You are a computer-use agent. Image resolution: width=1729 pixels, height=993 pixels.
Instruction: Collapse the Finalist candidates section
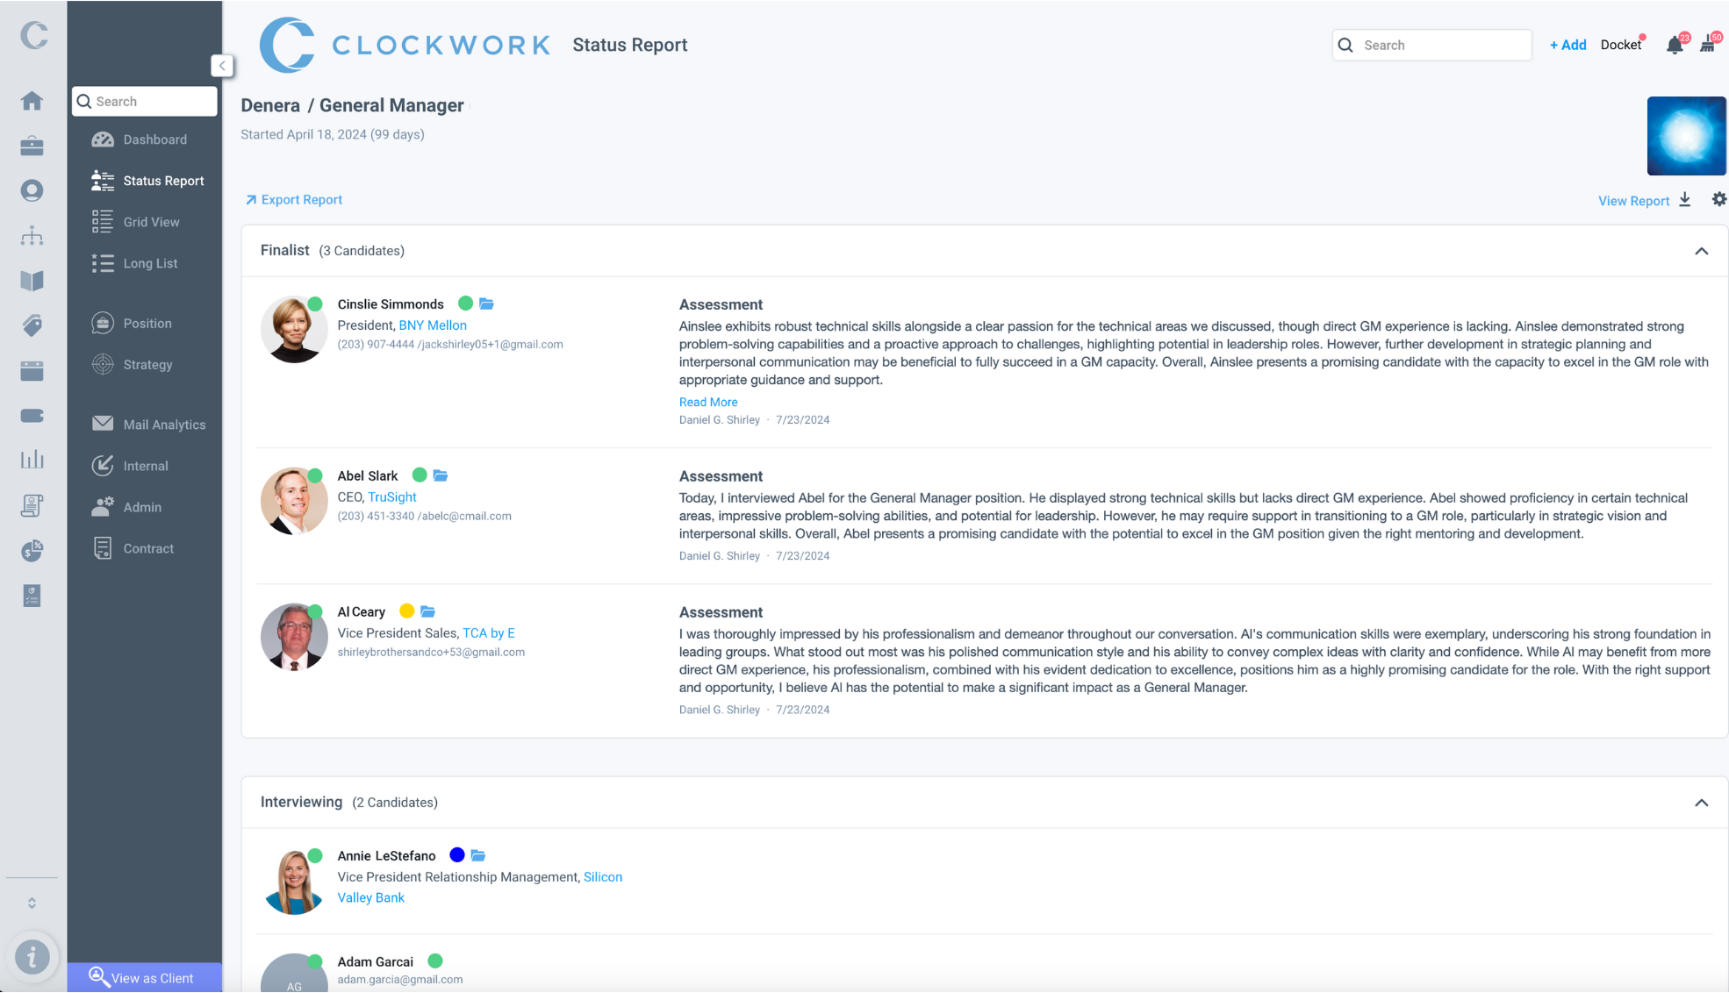point(1702,251)
